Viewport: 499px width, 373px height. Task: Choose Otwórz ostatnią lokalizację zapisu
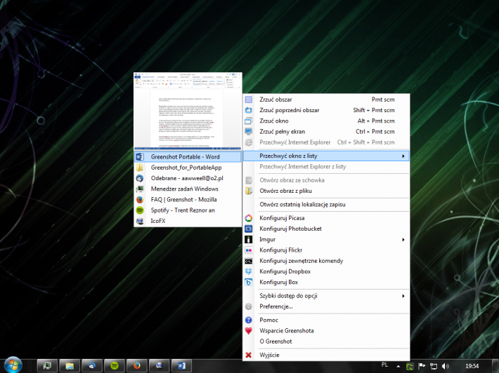327,205
